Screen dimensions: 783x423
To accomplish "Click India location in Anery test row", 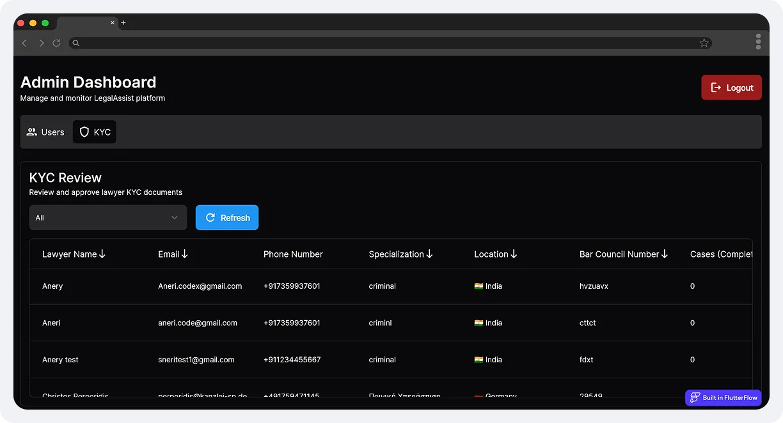I will [x=488, y=360].
